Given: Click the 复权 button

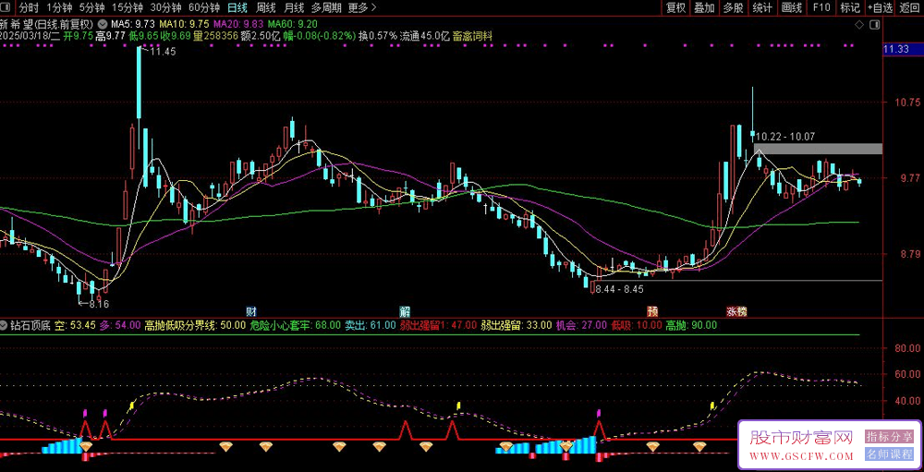Looking at the screenshot, I should (x=676, y=7).
